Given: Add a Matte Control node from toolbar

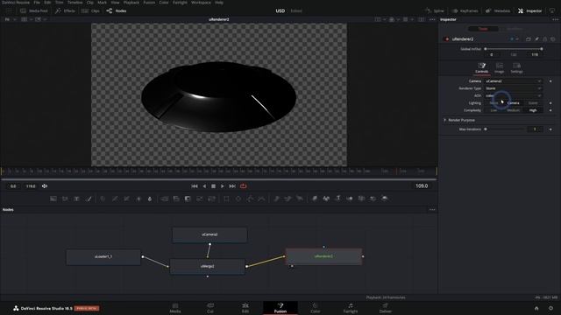Looking at the screenshot, I should 188,199.
